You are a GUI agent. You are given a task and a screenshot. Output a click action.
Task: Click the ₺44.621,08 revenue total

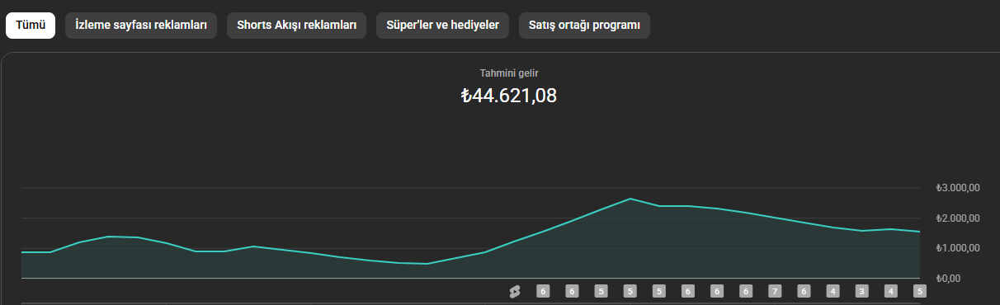pos(509,96)
